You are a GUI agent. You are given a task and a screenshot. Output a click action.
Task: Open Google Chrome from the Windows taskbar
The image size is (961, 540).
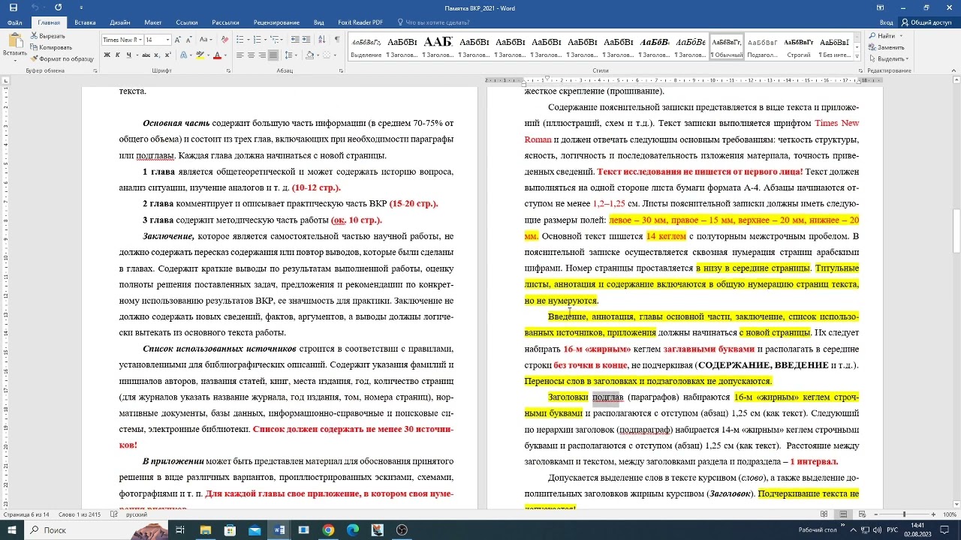[328, 530]
